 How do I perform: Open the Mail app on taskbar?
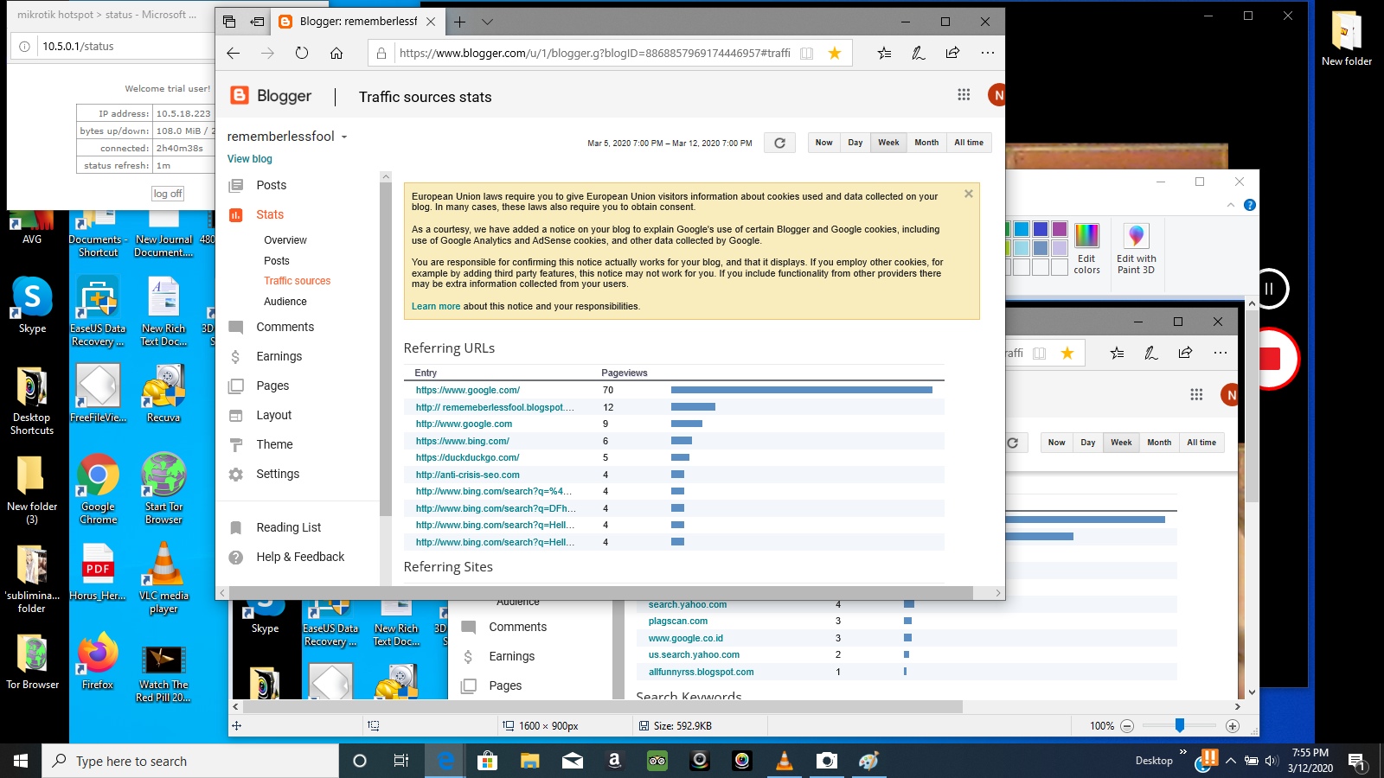[x=572, y=761]
